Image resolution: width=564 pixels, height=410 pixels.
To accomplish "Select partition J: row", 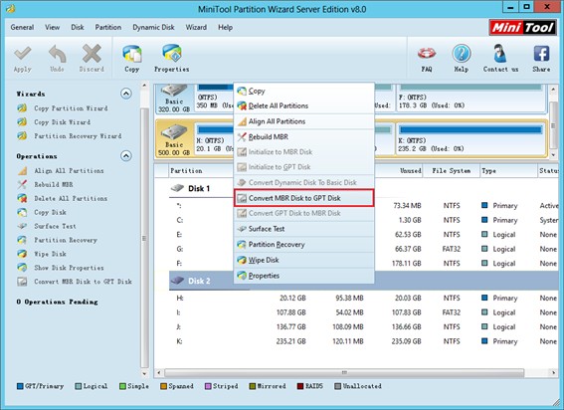I will (363, 326).
